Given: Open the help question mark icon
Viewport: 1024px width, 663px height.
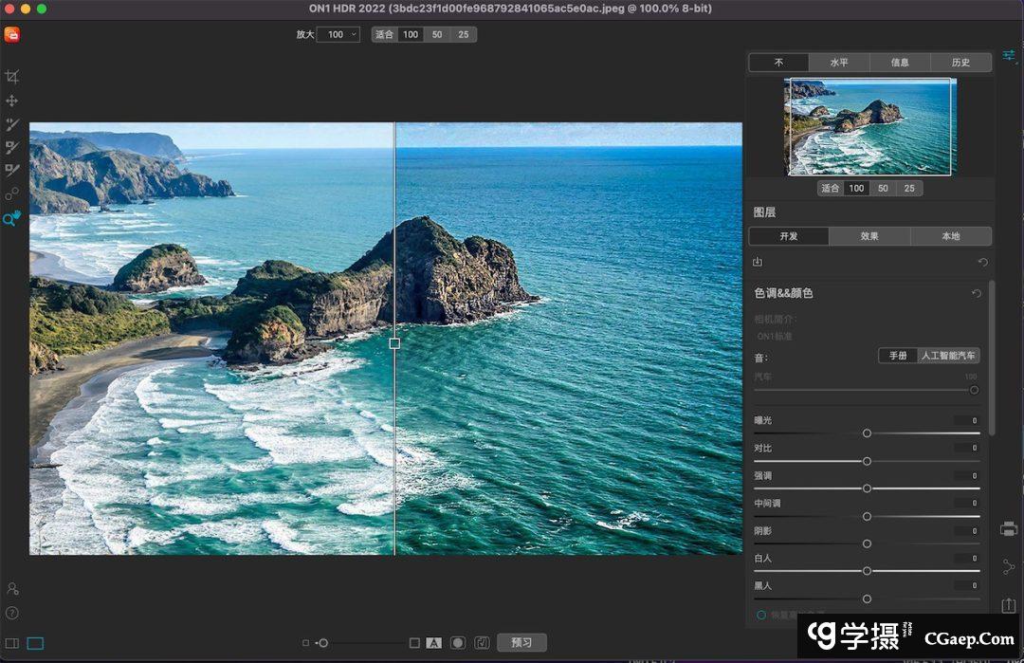Looking at the screenshot, I should [12, 613].
